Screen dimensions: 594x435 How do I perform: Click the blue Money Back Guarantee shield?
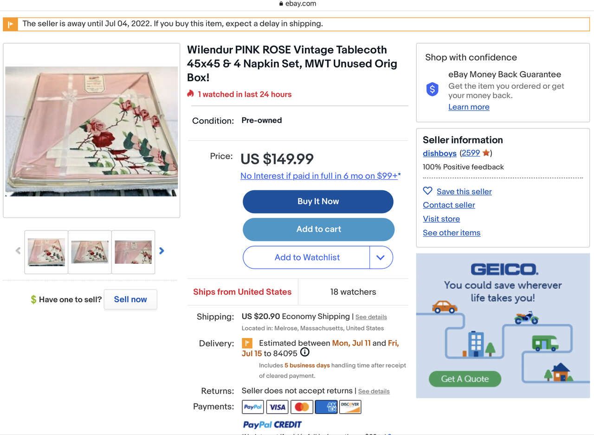433,89
